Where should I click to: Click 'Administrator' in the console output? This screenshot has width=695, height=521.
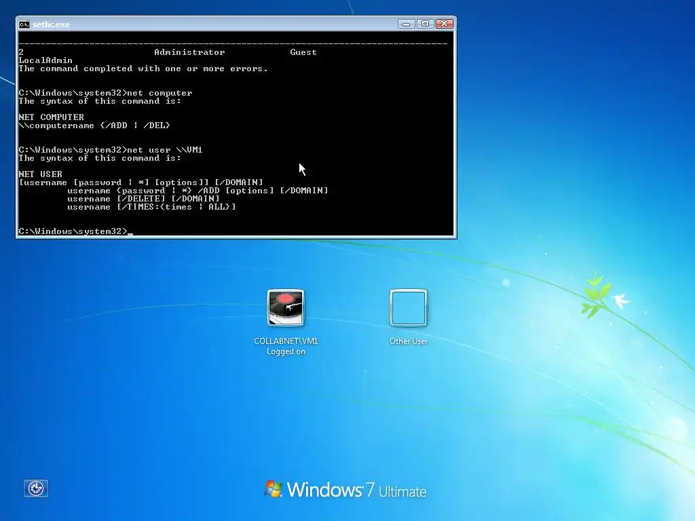tap(190, 52)
